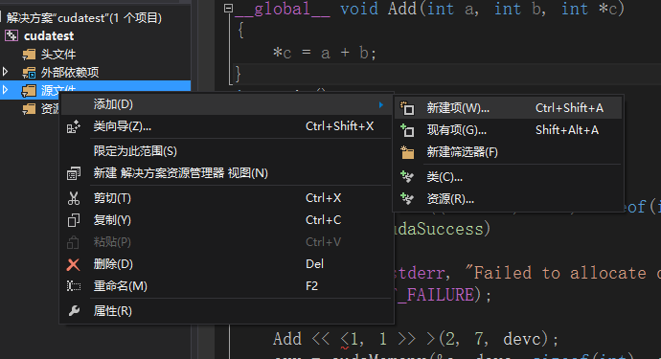Click the copy icon beside 复制(Y)

(74, 220)
